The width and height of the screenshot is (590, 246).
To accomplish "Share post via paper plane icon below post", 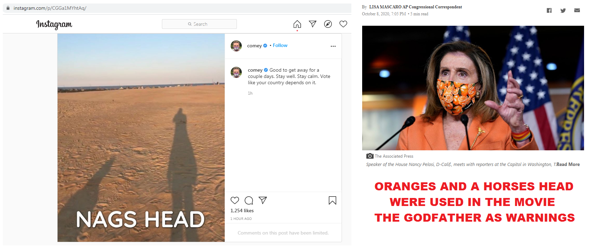I will pos(263,200).
